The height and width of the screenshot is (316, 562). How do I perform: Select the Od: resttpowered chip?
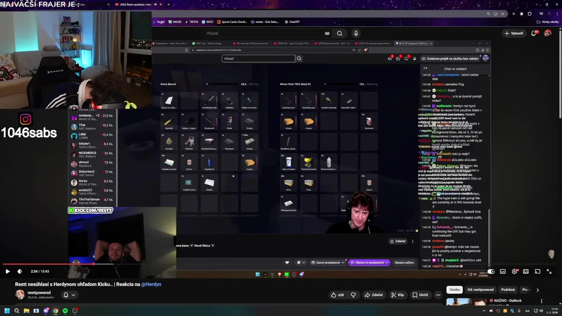(480, 290)
